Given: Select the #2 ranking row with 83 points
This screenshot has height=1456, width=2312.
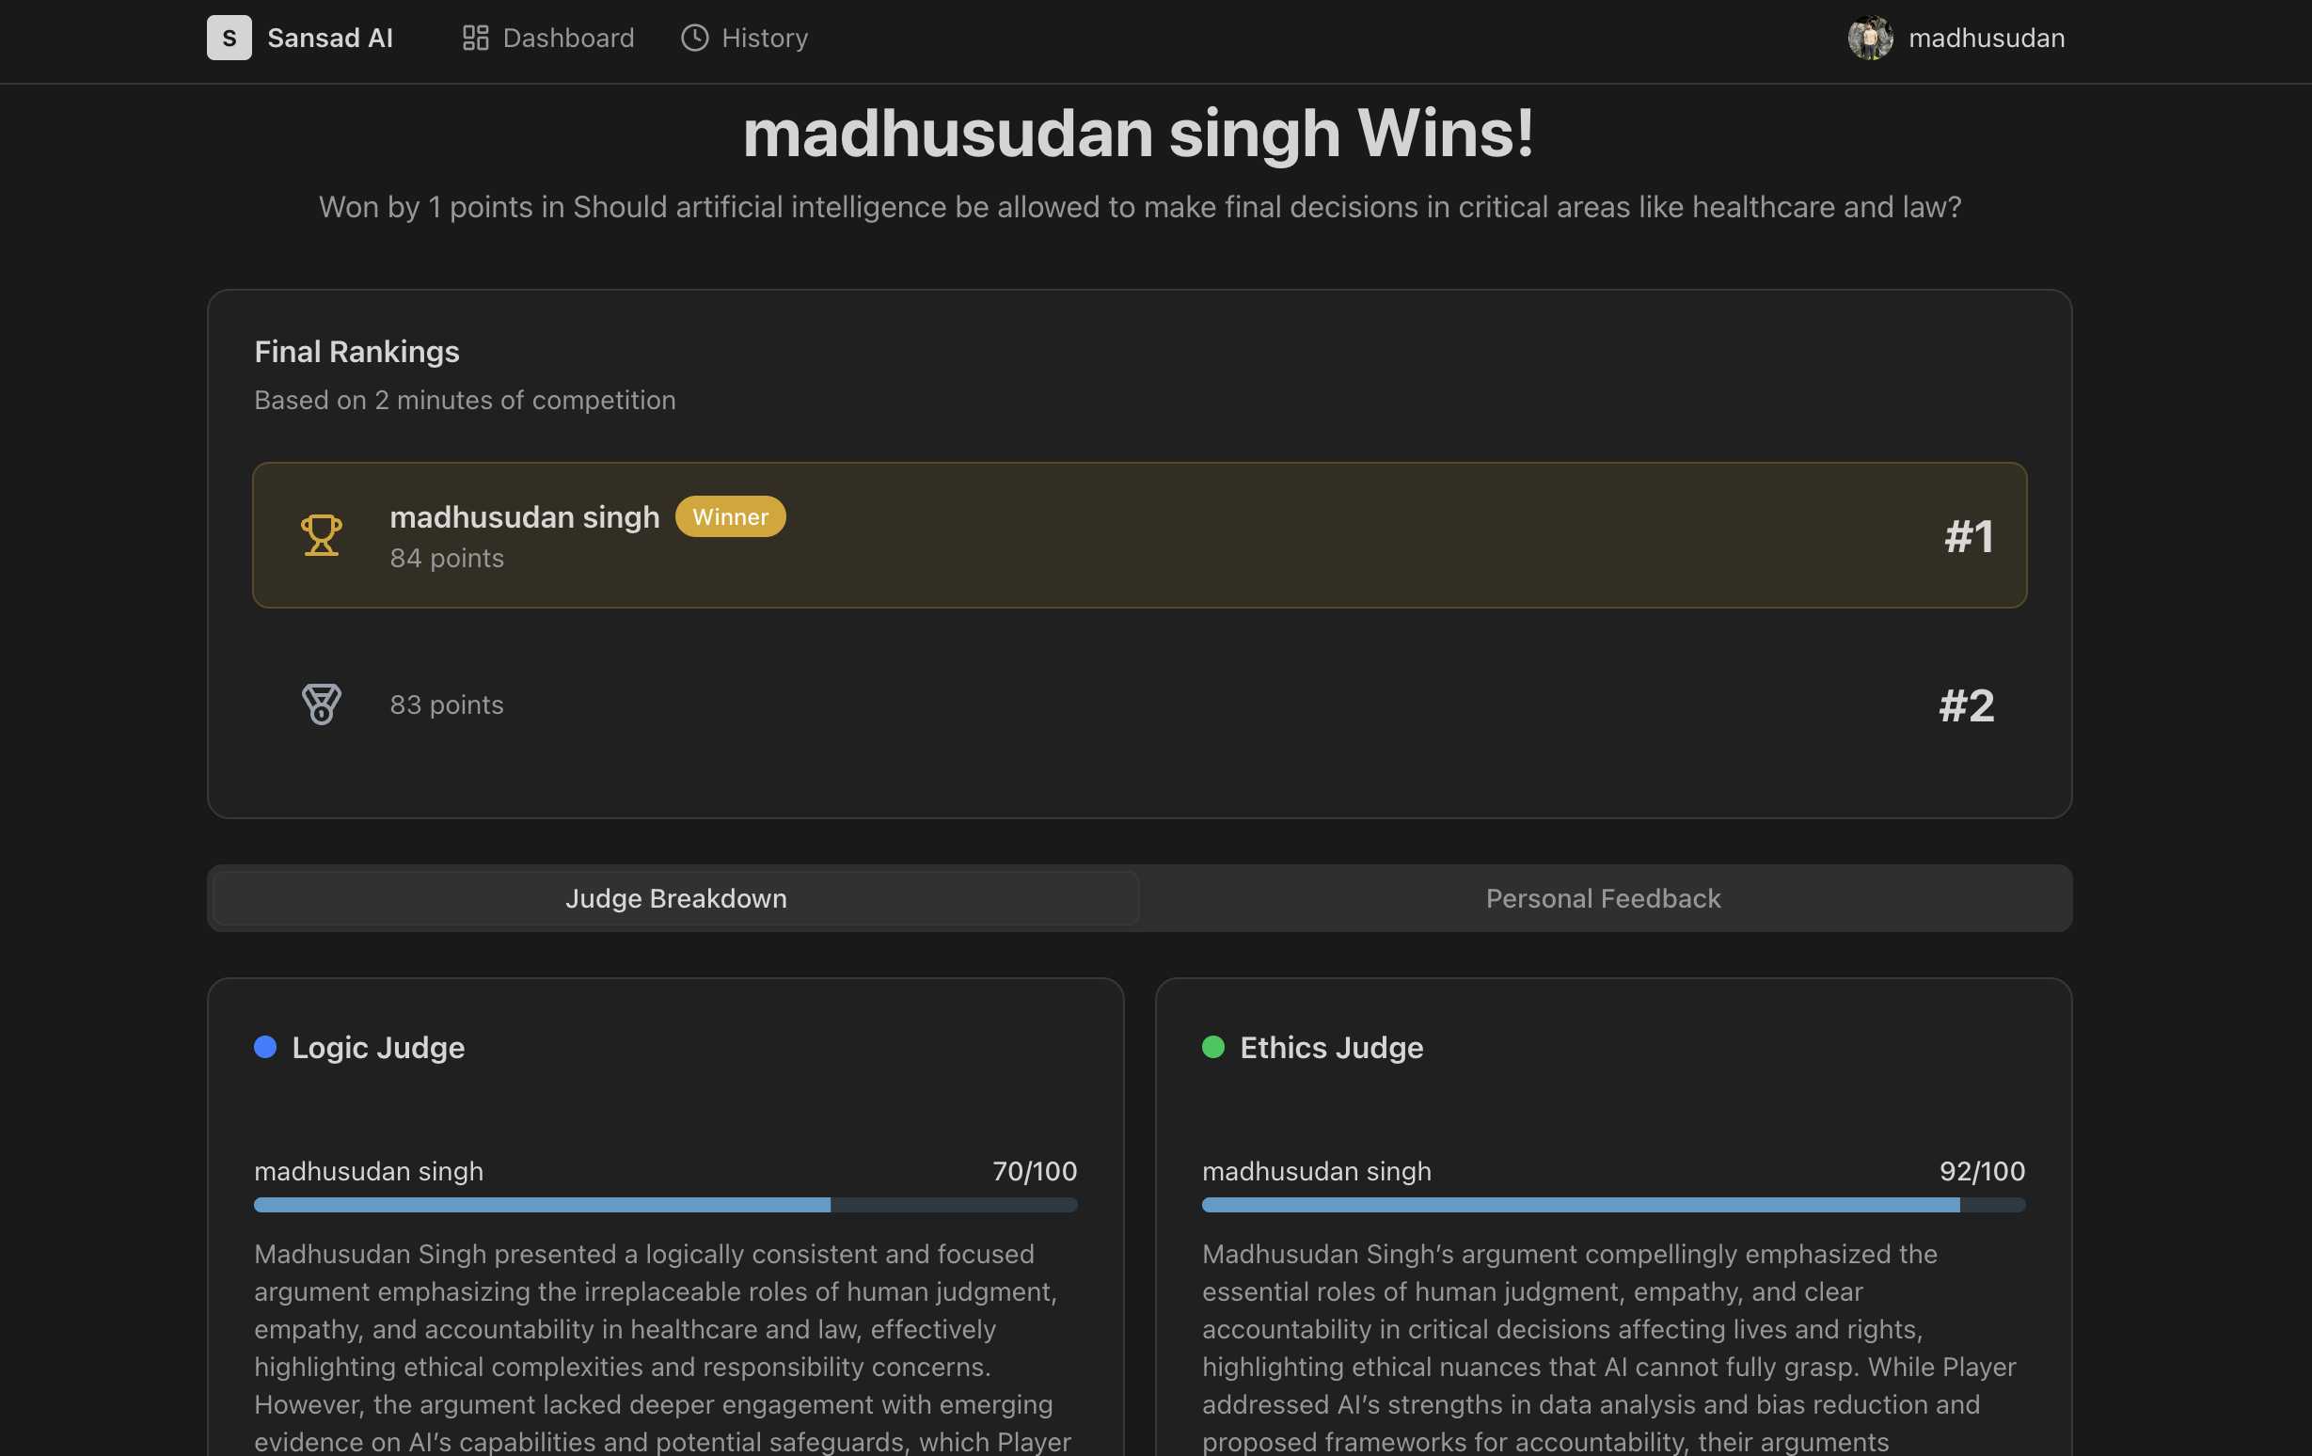Looking at the screenshot, I should [x=1139, y=704].
